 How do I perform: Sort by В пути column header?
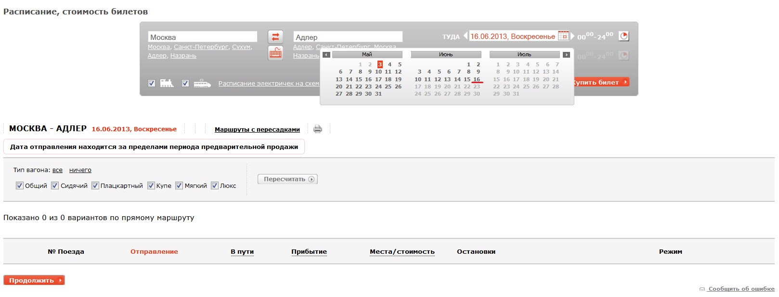click(x=242, y=252)
